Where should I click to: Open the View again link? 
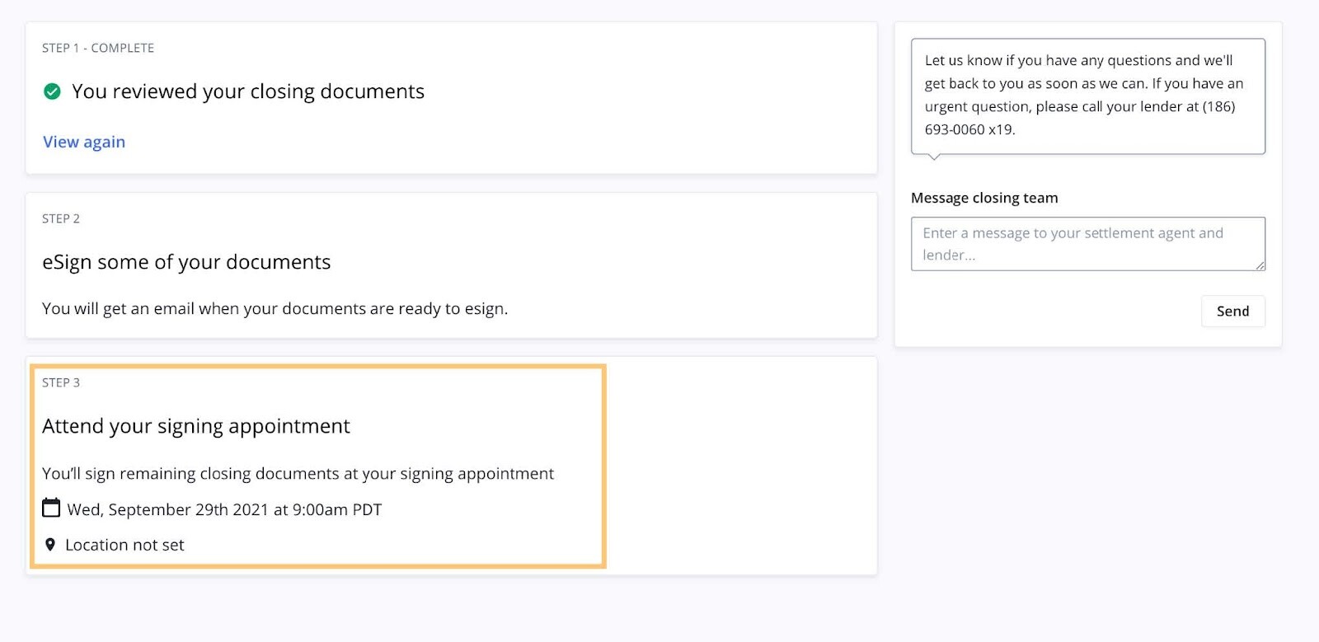tap(84, 142)
